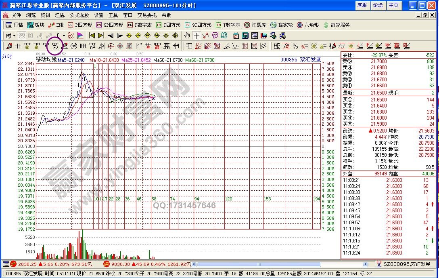439x278 pixels.
Task: Select the circled spiral drawing tool
Action: [55, 46]
